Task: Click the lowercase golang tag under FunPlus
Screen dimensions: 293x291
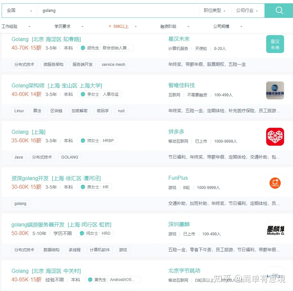Action: (21, 204)
